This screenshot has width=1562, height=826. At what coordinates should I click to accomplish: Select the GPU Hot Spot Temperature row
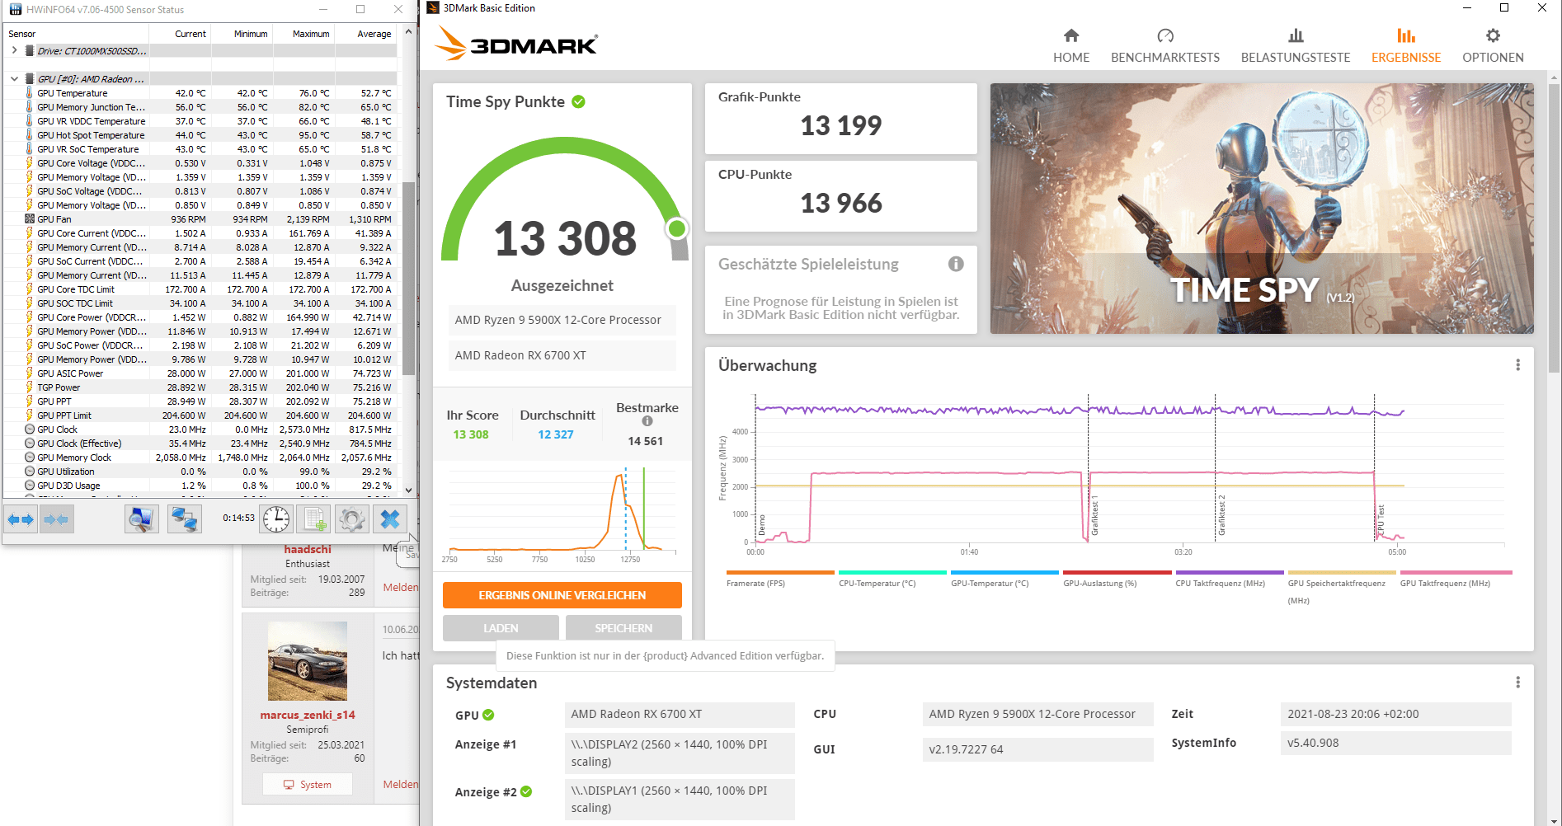(200, 135)
